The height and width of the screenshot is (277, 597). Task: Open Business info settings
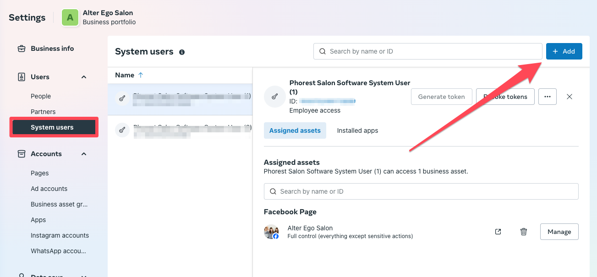pos(52,49)
